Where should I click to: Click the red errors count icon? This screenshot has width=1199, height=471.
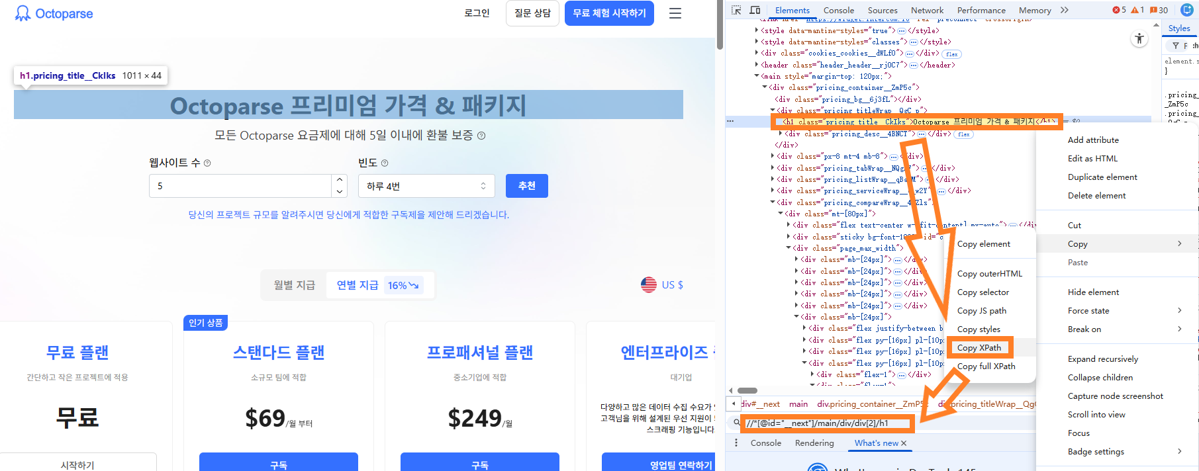(x=1120, y=10)
